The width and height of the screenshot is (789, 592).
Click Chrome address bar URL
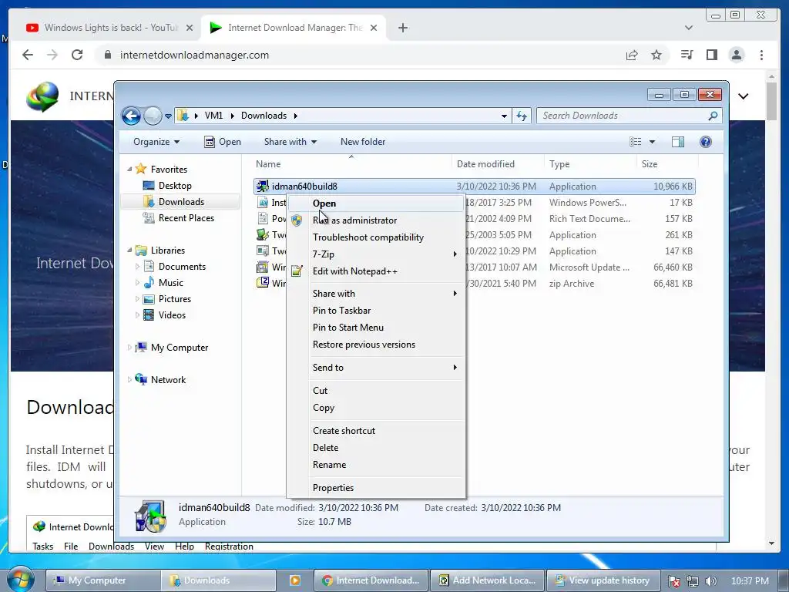(194, 55)
